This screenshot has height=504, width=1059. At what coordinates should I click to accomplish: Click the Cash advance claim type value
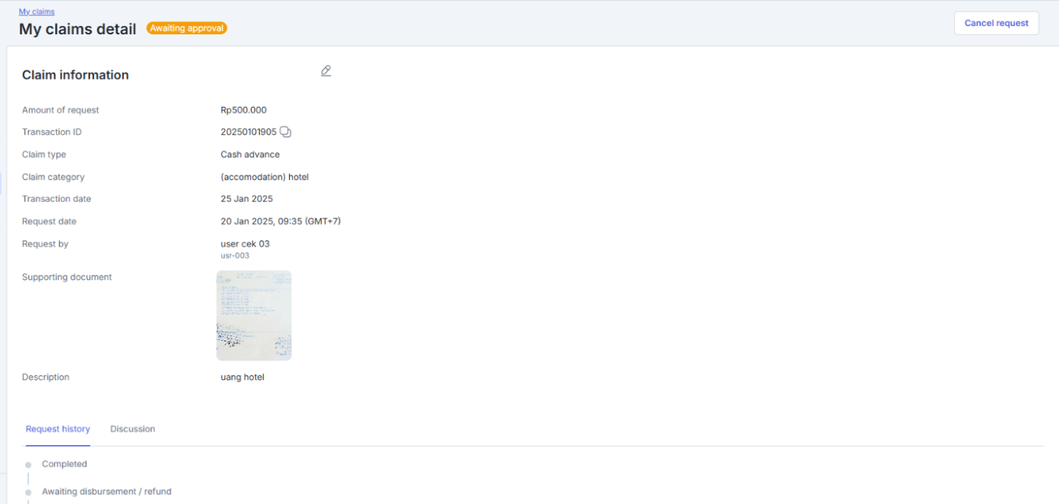coord(250,154)
